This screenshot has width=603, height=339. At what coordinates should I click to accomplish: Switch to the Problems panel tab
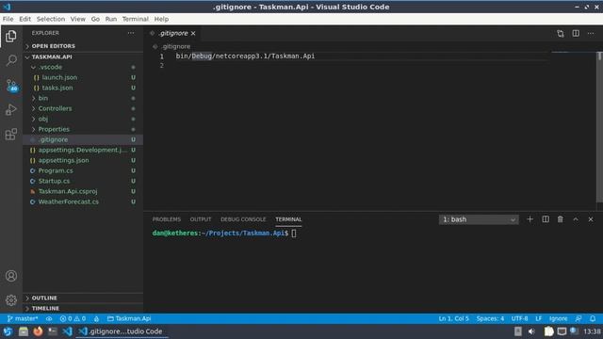pyautogui.click(x=167, y=219)
